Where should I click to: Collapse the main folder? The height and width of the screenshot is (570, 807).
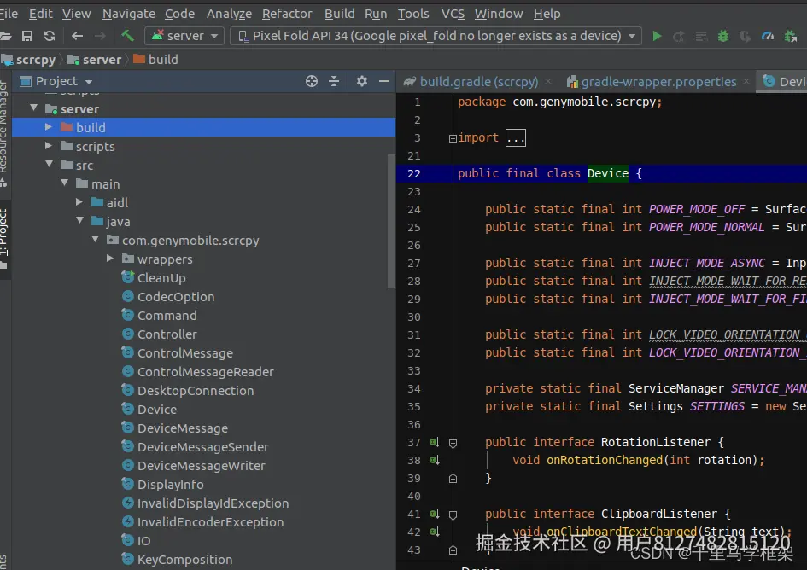(64, 183)
